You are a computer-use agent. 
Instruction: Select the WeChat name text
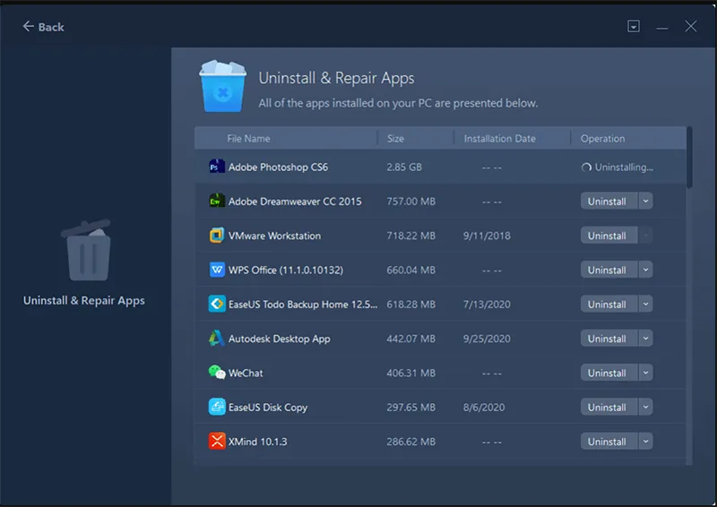246,373
